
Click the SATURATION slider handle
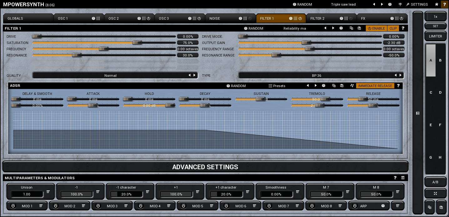[x=137, y=43]
